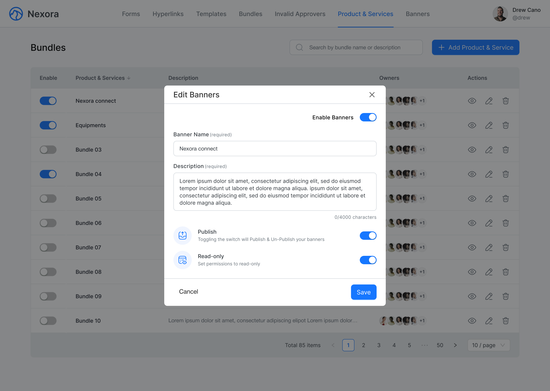Click the trash icon for Nexora connect
This screenshot has height=391, width=550.
point(505,101)
